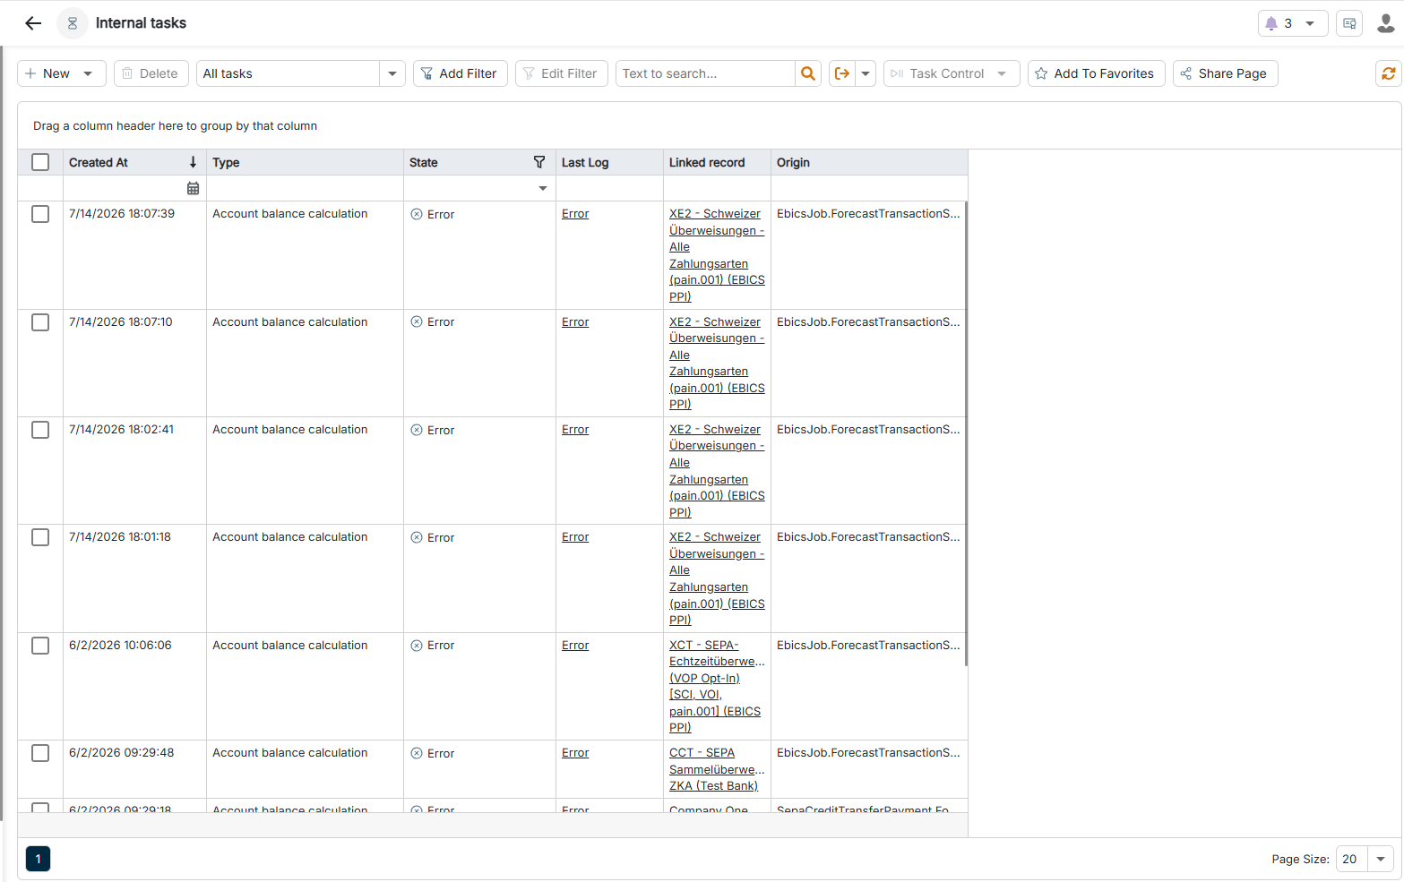Image resolution: width=1404 pixels, height=882 pixels.
Task: Click the Share Page button
Action: 1225,73
